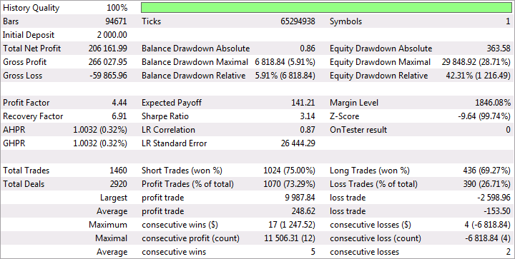Click the Symbols count value 1
Image resolution: width=515 pixels, height=259 pixels.
509,21
